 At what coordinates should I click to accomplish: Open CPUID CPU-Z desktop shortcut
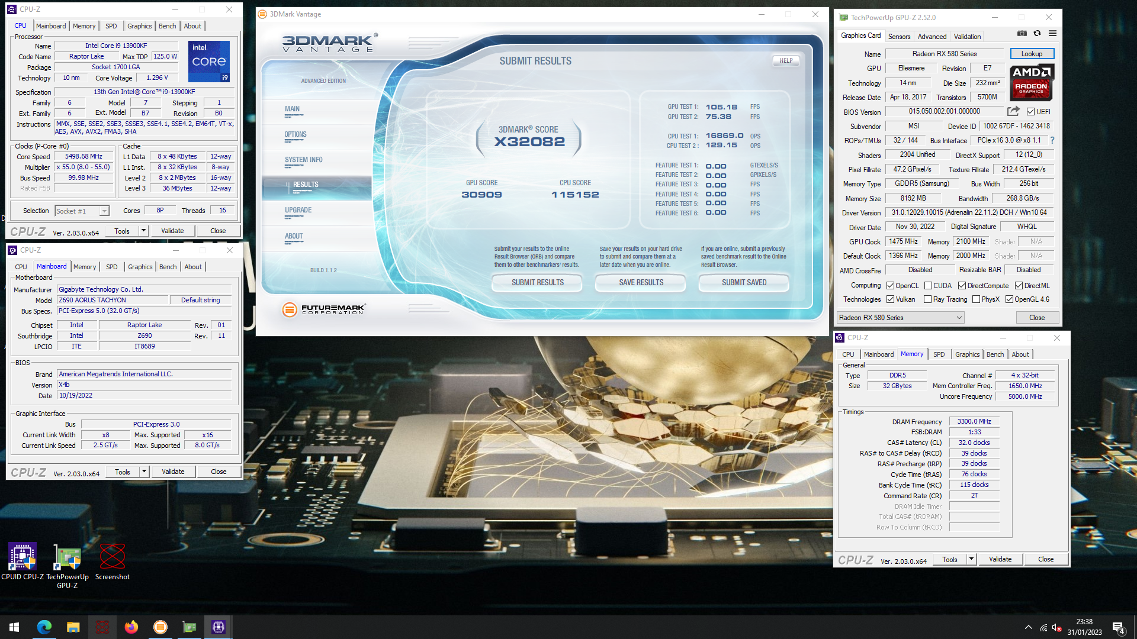[x=23, y=561]
